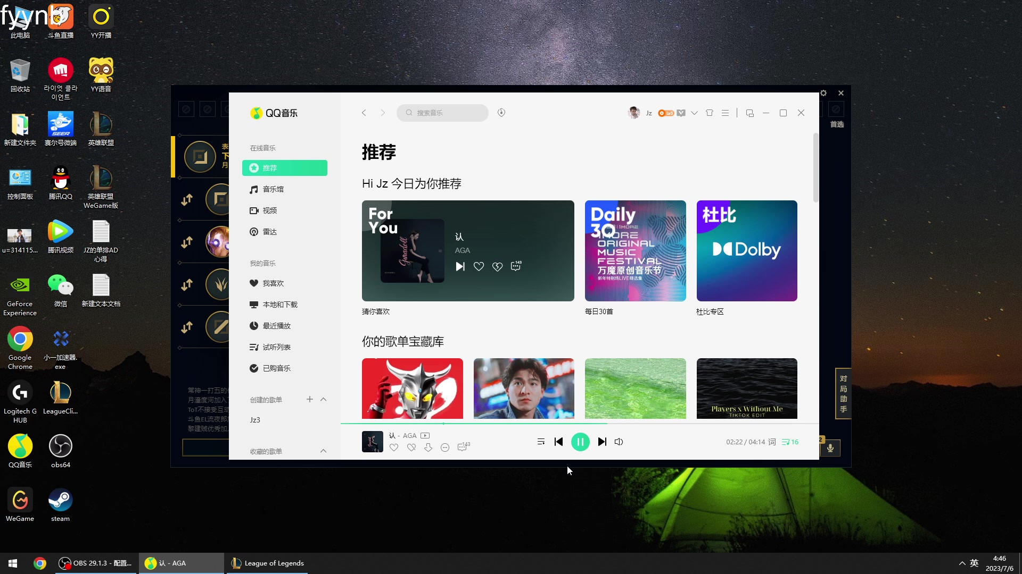This screenshot has width=1022, height=574.
Task: Open the play queue showing 16 songs
Action: (790, 442)
